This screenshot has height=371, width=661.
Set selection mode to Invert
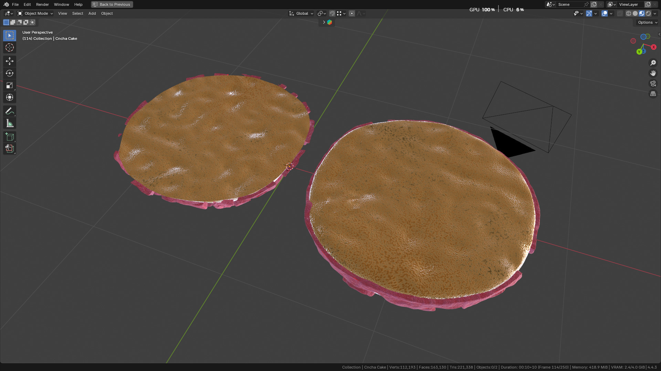point(26,22)
